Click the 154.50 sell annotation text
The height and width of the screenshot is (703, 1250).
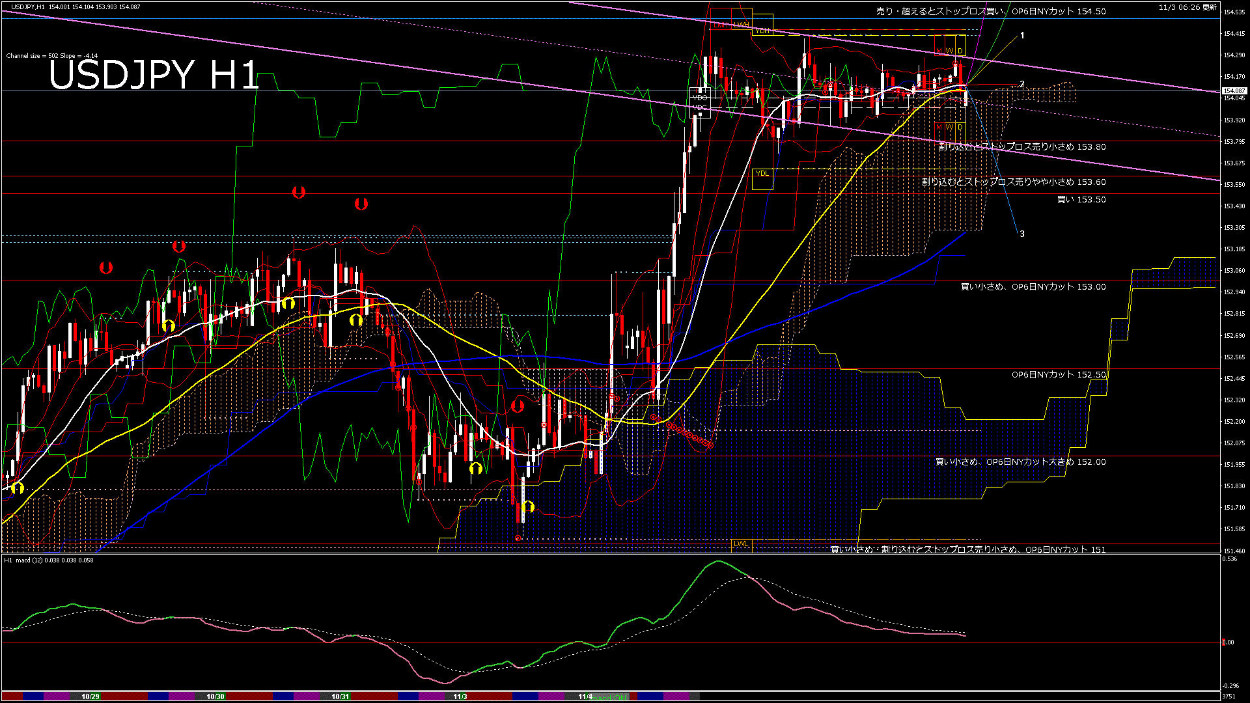(990, 11)
